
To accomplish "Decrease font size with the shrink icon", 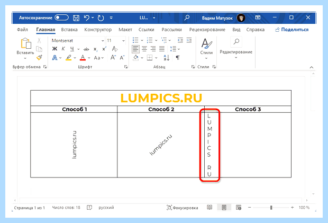I will point(122,57).
